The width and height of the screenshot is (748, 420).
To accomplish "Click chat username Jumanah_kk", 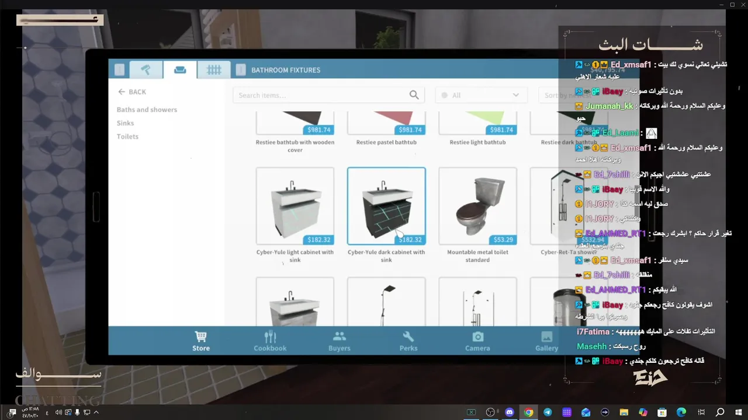I will [610, 106].
